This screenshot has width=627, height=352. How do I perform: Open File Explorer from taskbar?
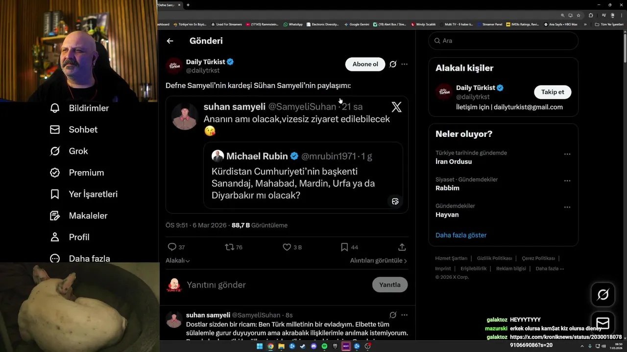pyautogui.click(x=281, y=346)
